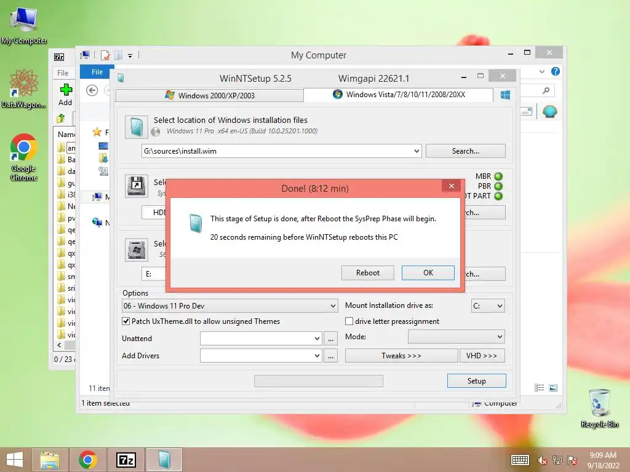Toggle Patch UxTheme.dll checkbox

(x=126, y=321)
